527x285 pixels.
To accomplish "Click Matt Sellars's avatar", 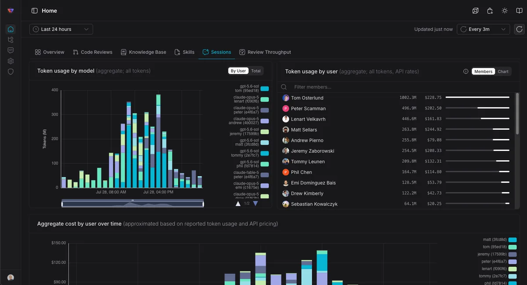I will click(285, 130).
